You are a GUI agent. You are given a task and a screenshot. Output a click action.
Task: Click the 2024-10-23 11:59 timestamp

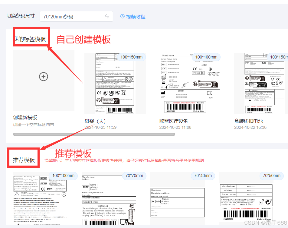[x=100, y=127]
